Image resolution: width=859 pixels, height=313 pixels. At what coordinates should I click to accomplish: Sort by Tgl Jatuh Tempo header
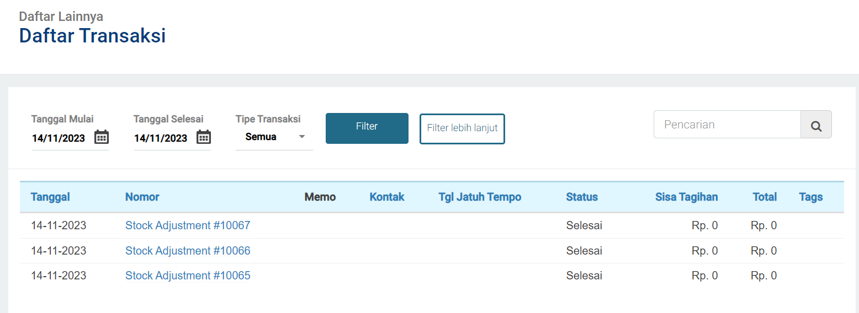point(480,197)
